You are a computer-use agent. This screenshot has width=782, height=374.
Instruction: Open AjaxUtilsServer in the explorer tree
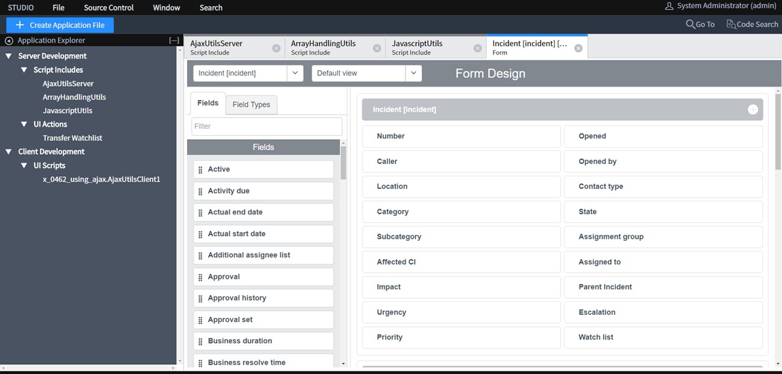click(68, 84)
